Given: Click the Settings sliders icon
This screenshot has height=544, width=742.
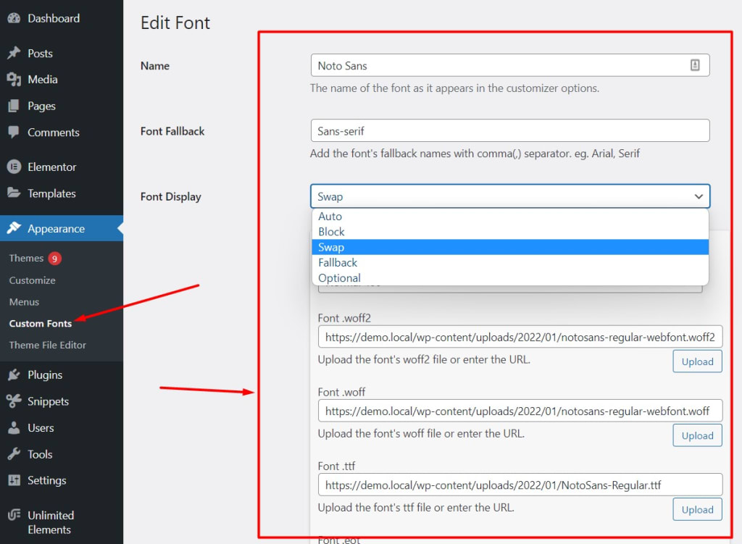Looking at the screenshot, I should [14, 480].
